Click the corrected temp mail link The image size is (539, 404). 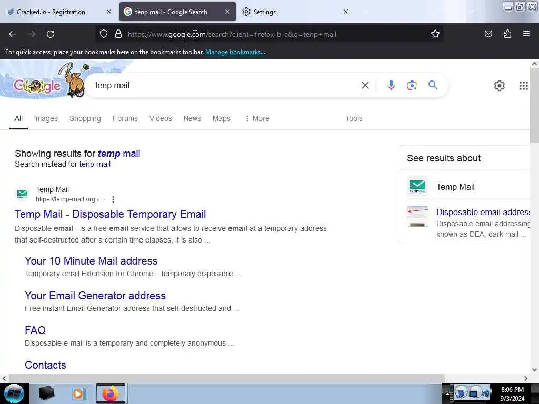[x=119, y=154]
